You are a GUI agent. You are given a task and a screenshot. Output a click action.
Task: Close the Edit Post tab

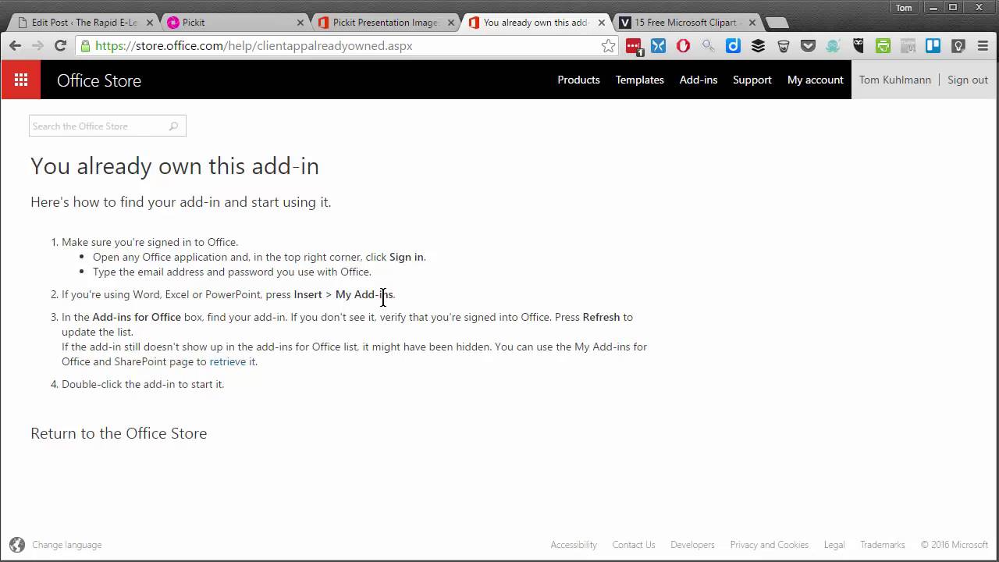pyautogui.click(x=150, y=23)
